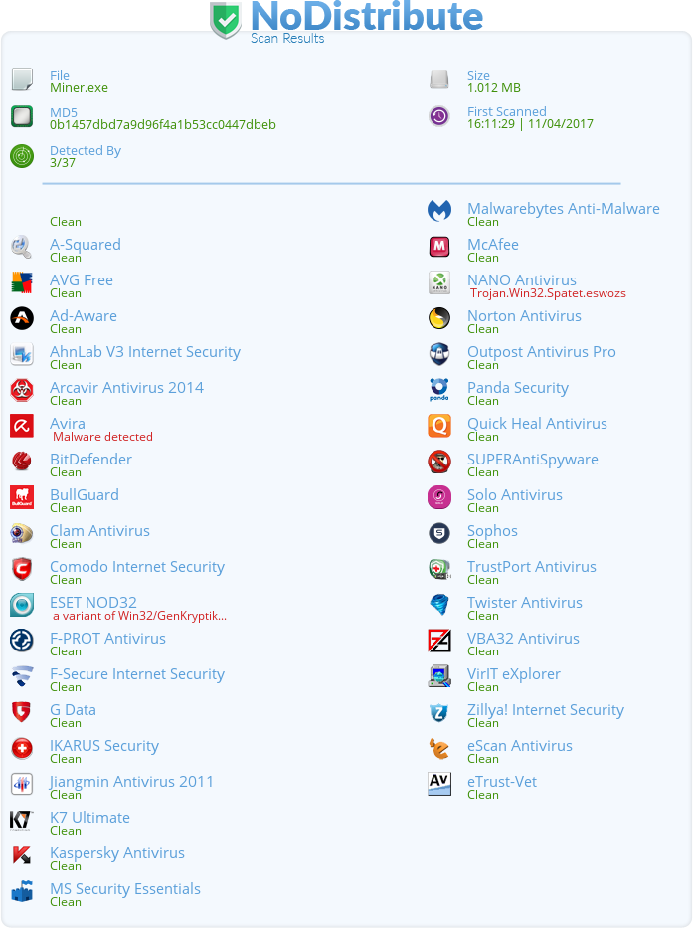Click the Trojan.Win32.Spatet.eswozs detection result
The width and height of the screenshot is (693, 928).
[x=548, y=293]
